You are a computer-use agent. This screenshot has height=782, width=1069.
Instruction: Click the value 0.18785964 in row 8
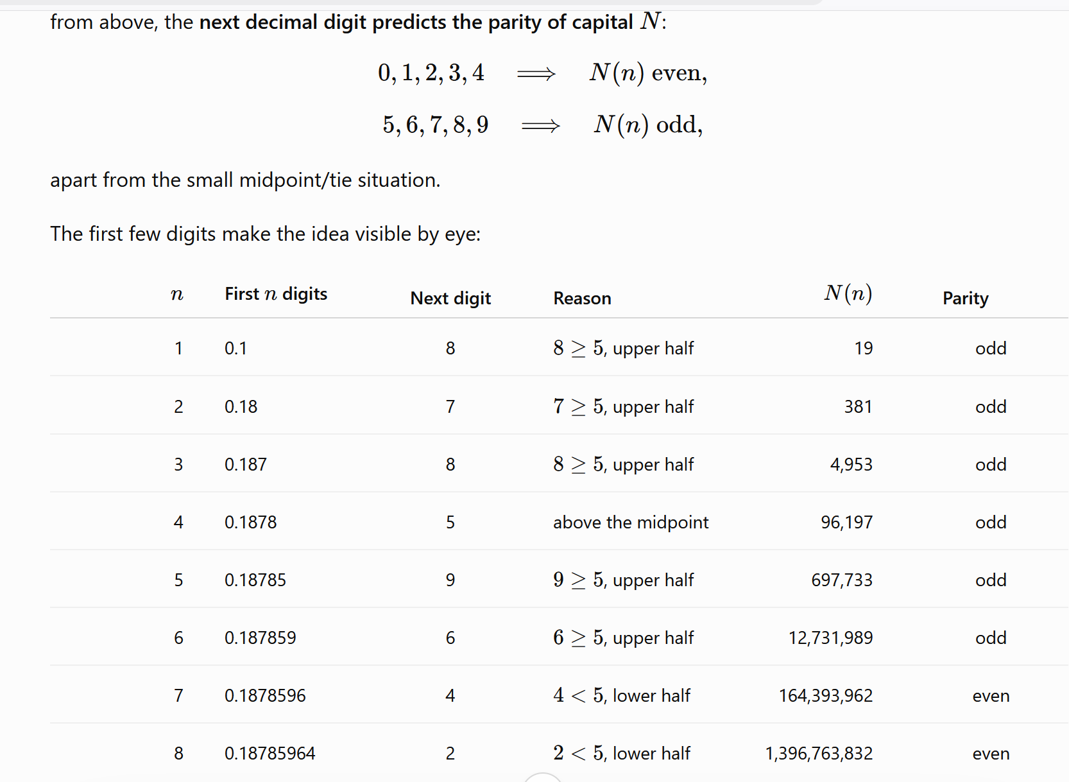pos(269,753)
